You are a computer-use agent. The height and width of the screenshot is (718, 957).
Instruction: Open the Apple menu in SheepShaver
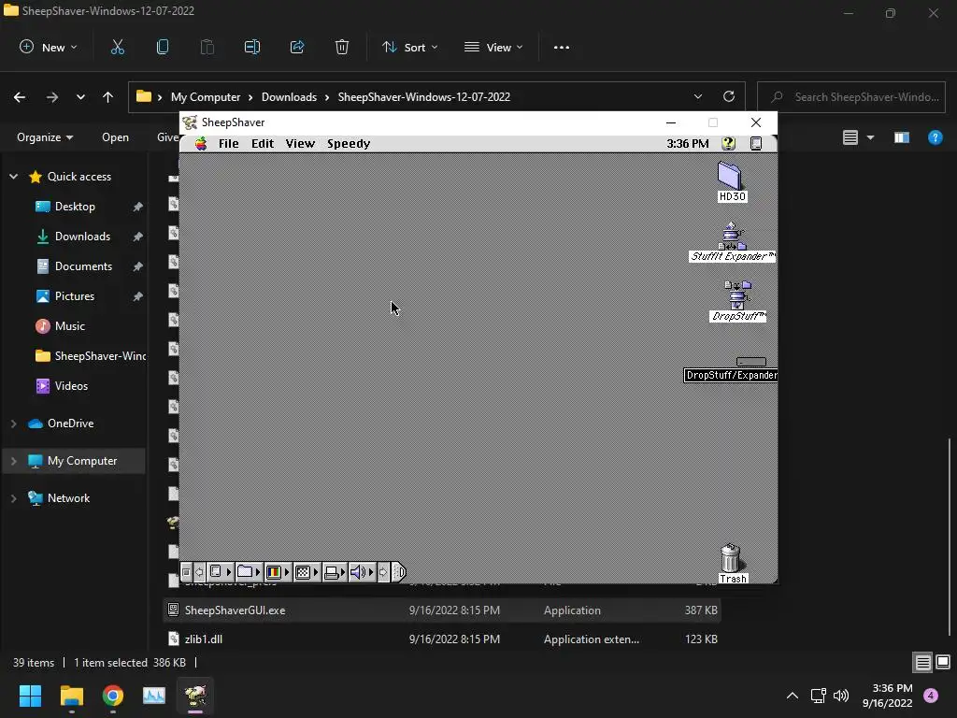[x=201, y=143]
